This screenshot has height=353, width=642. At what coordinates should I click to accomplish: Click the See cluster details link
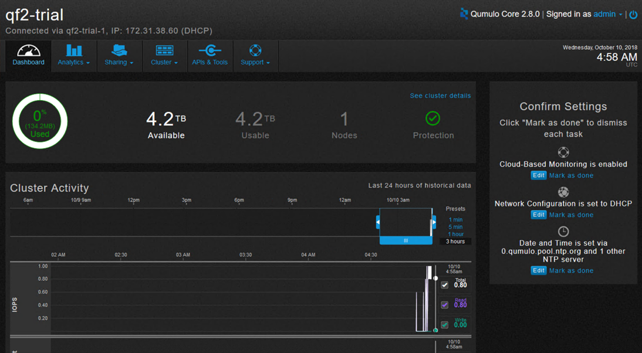click(440, 96)
